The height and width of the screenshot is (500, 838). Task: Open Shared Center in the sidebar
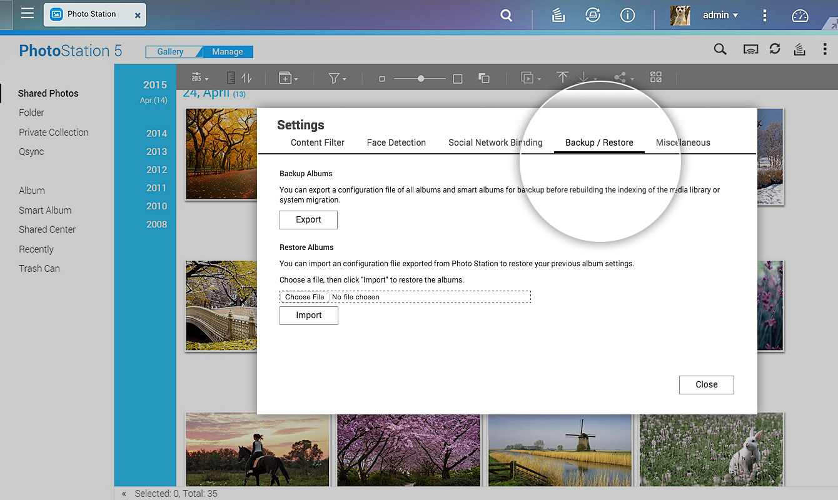[x=47, y=229]
